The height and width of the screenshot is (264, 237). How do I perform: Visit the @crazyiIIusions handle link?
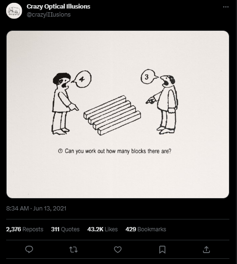click(49, 15)
